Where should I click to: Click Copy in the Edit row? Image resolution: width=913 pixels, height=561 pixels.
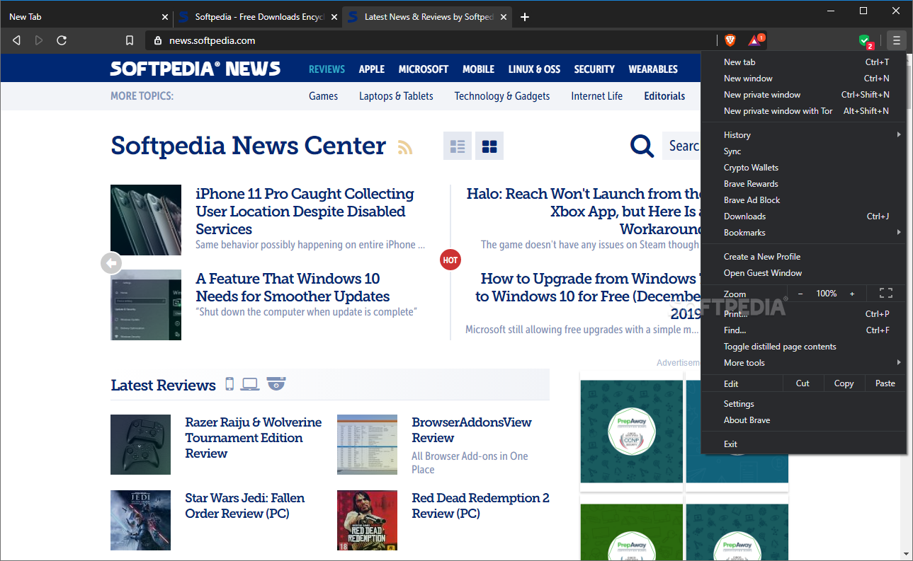point(844,383)
